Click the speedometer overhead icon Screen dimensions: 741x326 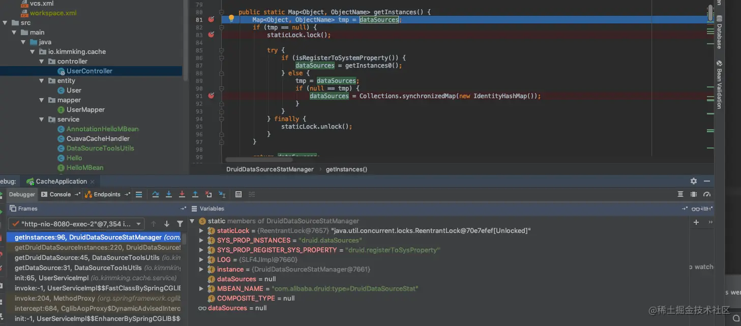(706, 194)
